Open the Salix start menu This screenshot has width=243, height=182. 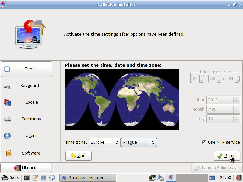pos(10,178)
